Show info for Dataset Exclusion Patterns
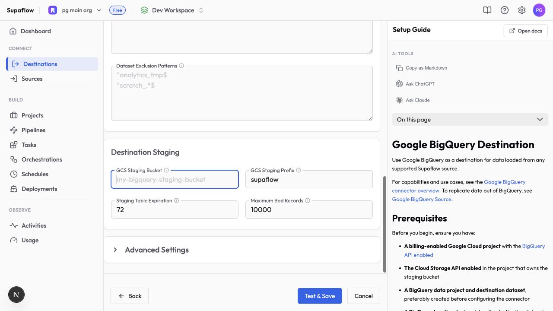The width and height of the screenshot is (553, 311). pyautogui.click(x=181, y=66)
